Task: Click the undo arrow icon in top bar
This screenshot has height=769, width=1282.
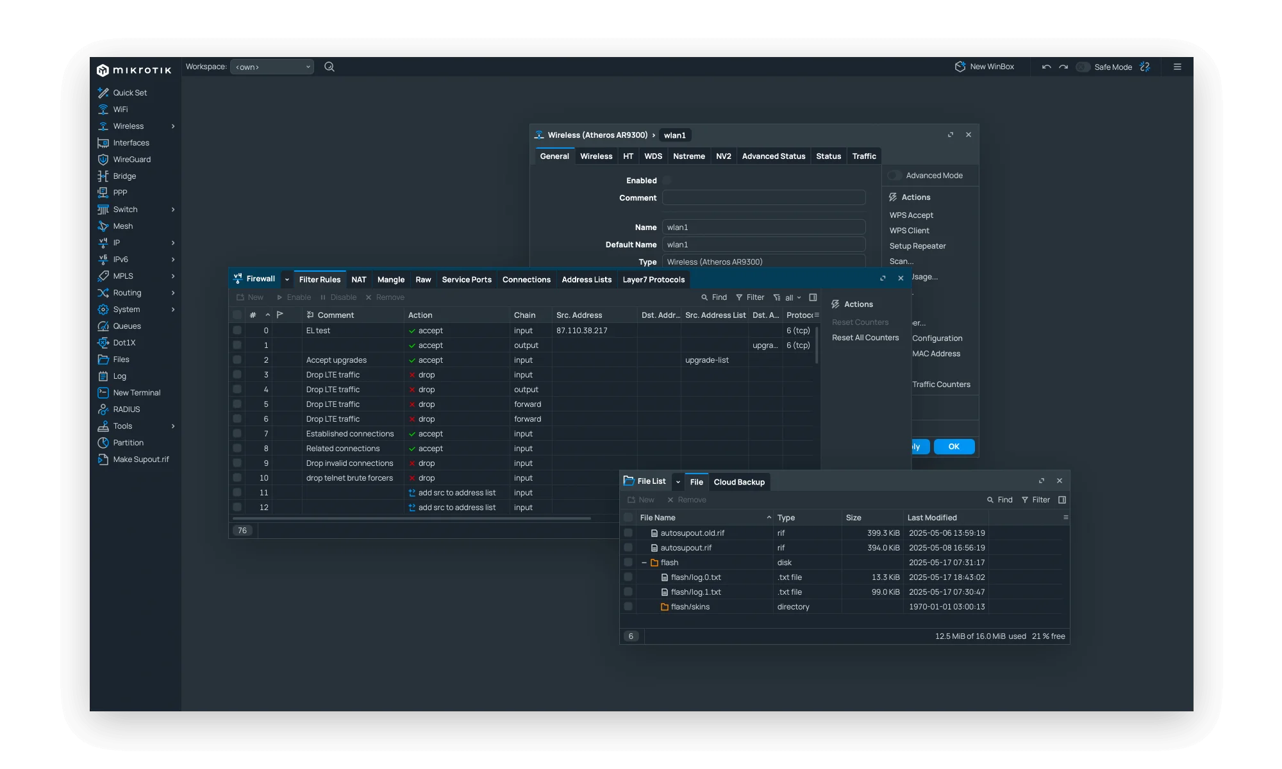Action: (x=1046, y=67)
